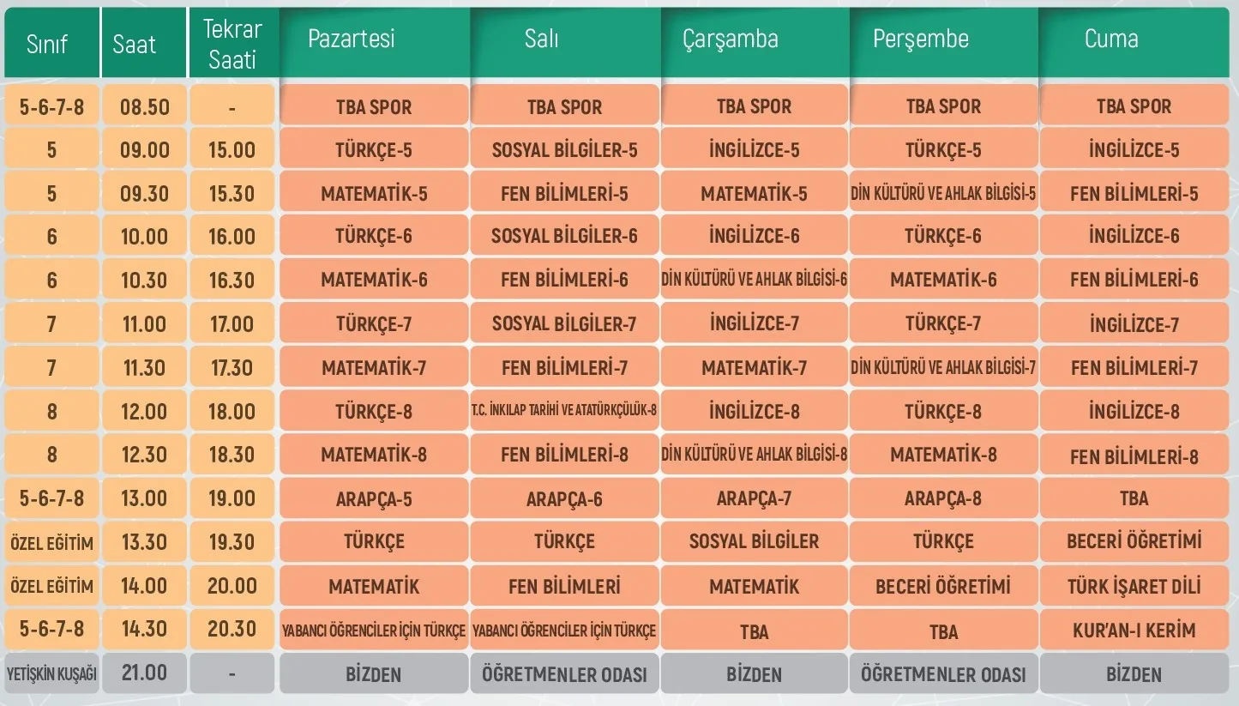
Task: Select the Sınıf column header
Action: (47, 45)
